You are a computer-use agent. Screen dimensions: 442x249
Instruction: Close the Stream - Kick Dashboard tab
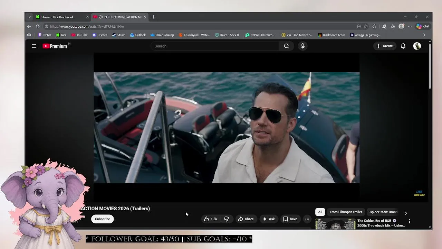point(87,17)
